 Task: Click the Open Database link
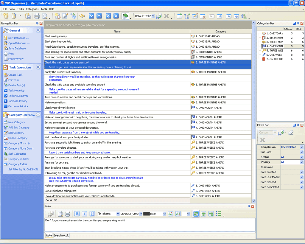point(19,43)
